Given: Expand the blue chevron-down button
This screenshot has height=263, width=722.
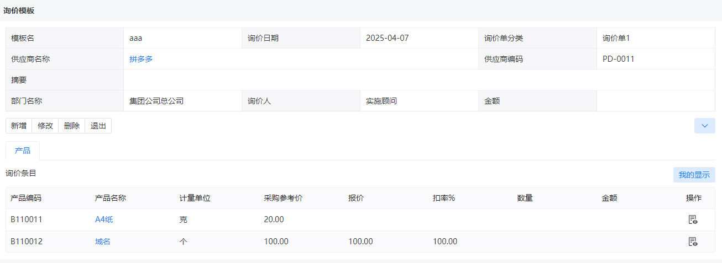Looking at the screenshot, I should click(704, 126).
